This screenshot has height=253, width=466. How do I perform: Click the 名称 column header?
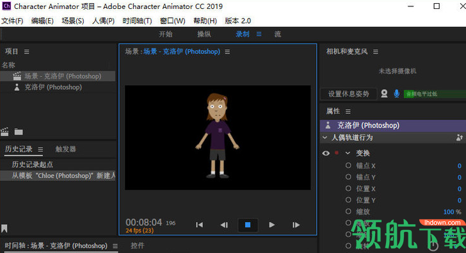(x=8, y=65)
